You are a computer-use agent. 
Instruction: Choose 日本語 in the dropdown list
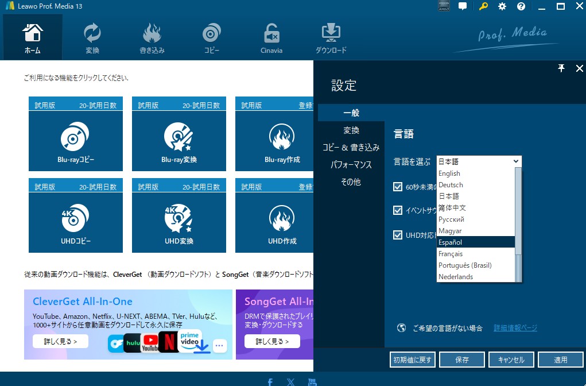(476, 196)
